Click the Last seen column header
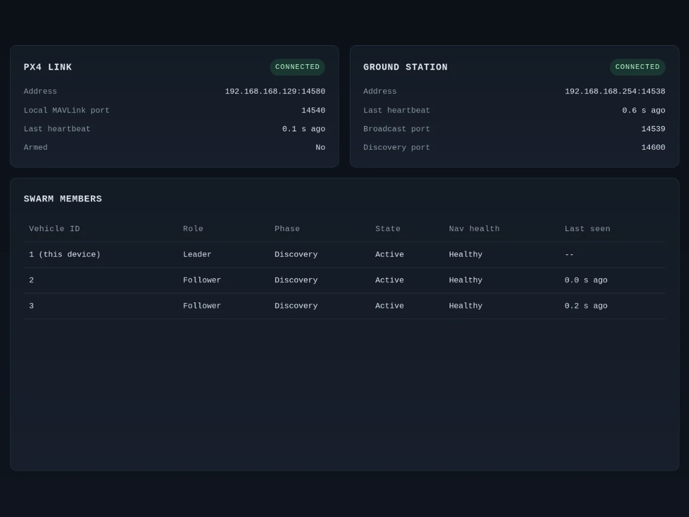The height and width of the screenshot is (517, 689). click(587, 229)
